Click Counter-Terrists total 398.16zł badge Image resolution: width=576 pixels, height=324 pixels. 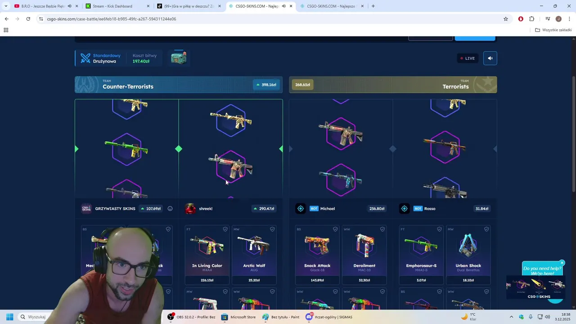point(266,85)
